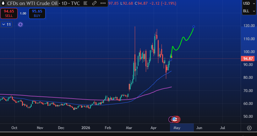Click the 94.87 current price label
This screenshot has height=136, width=257.
(248, 59)
